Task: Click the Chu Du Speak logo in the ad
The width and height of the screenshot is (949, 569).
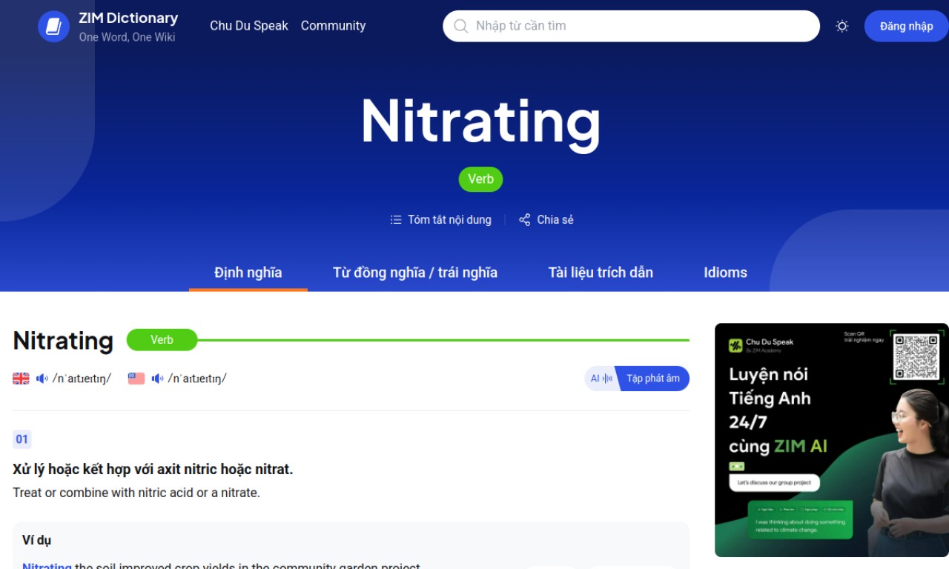Action: 761,345
